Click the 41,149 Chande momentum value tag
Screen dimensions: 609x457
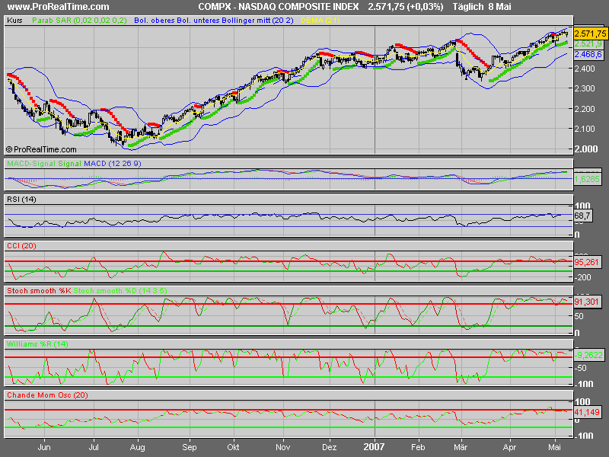click(587, 412)
